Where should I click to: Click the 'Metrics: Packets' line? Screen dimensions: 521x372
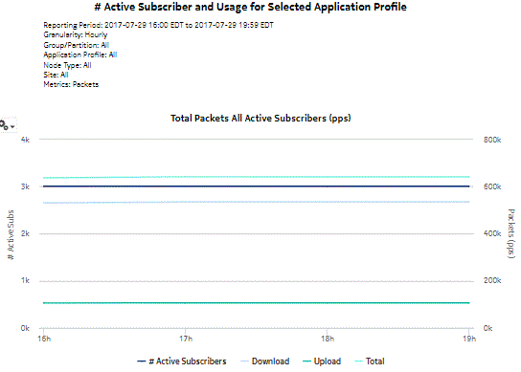71,84
